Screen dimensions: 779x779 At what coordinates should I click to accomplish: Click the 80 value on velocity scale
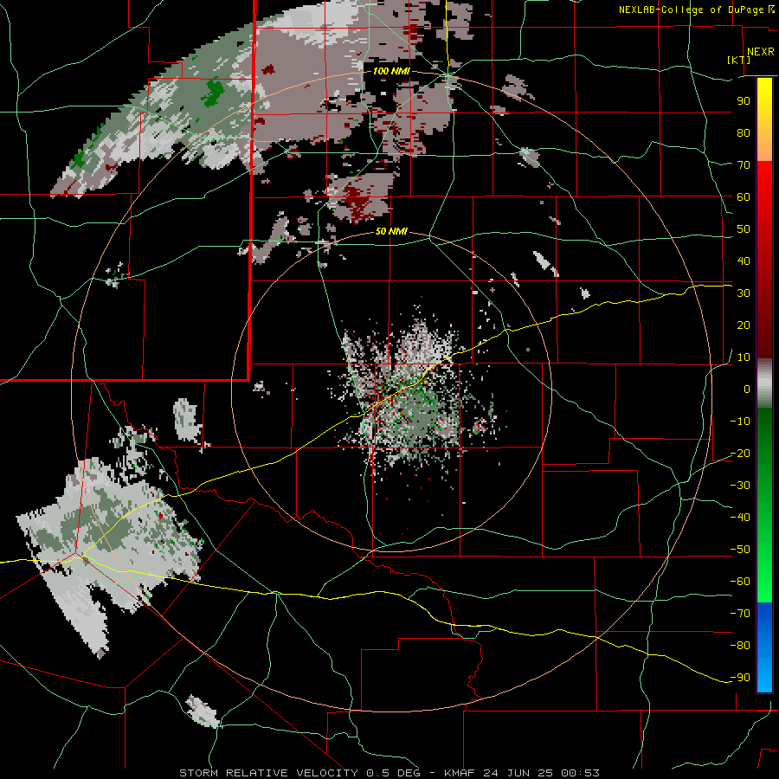pos(744,132)
